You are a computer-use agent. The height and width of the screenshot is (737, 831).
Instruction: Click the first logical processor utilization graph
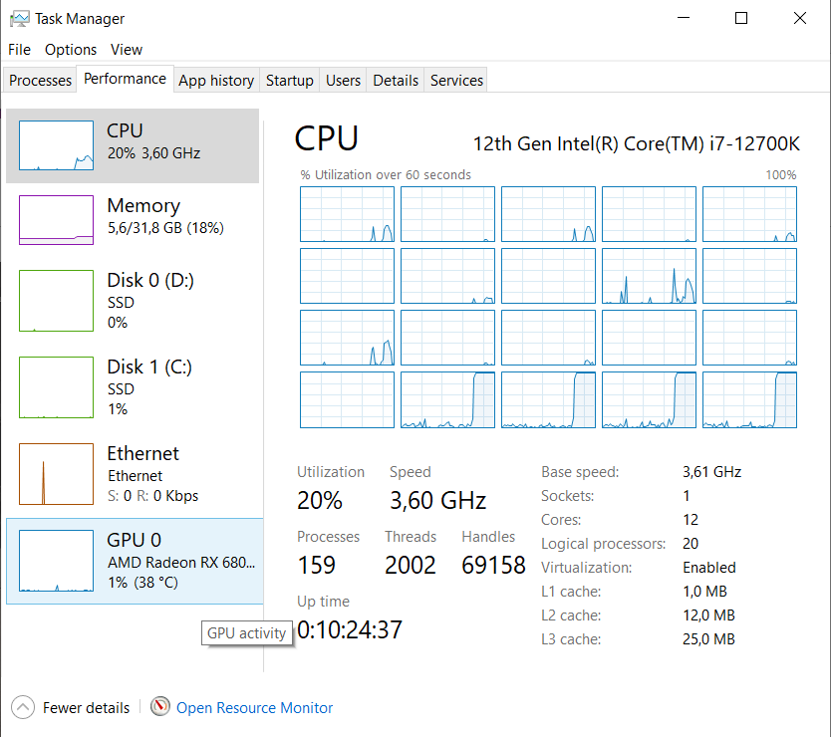pos(347,214)
